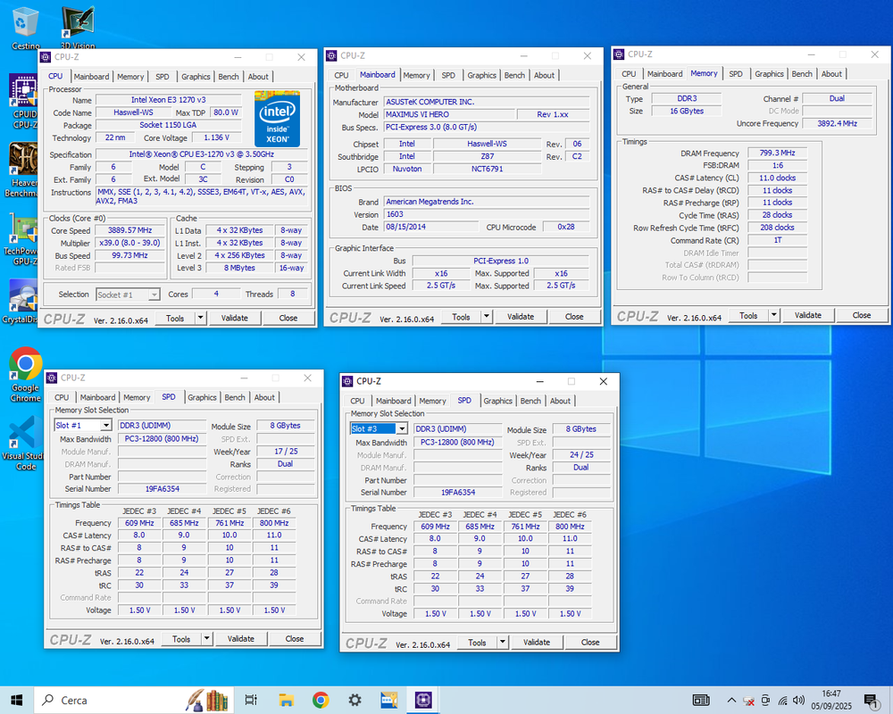Select the Google Chrome desktop shortcut
The width and height of the screenshot is (893, 714).
[x=26, y=374]
